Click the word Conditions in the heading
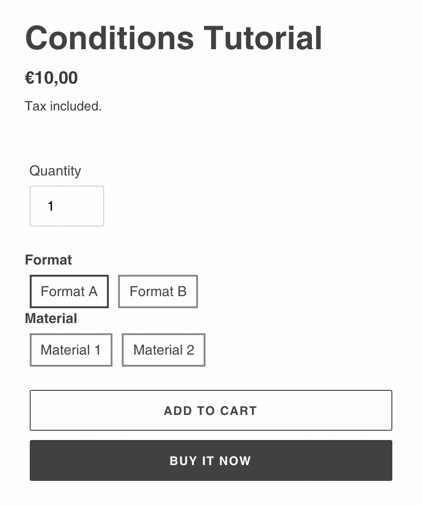This screenshot has width=423, height=505. pyautogui.click(x=109, y=38)
